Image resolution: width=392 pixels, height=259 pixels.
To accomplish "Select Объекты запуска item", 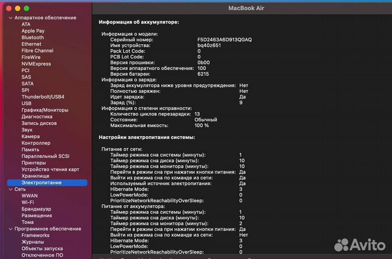I will coord(42,249).
